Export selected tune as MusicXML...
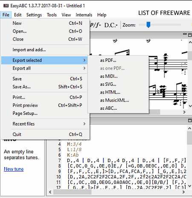 (x=118, y=100)
